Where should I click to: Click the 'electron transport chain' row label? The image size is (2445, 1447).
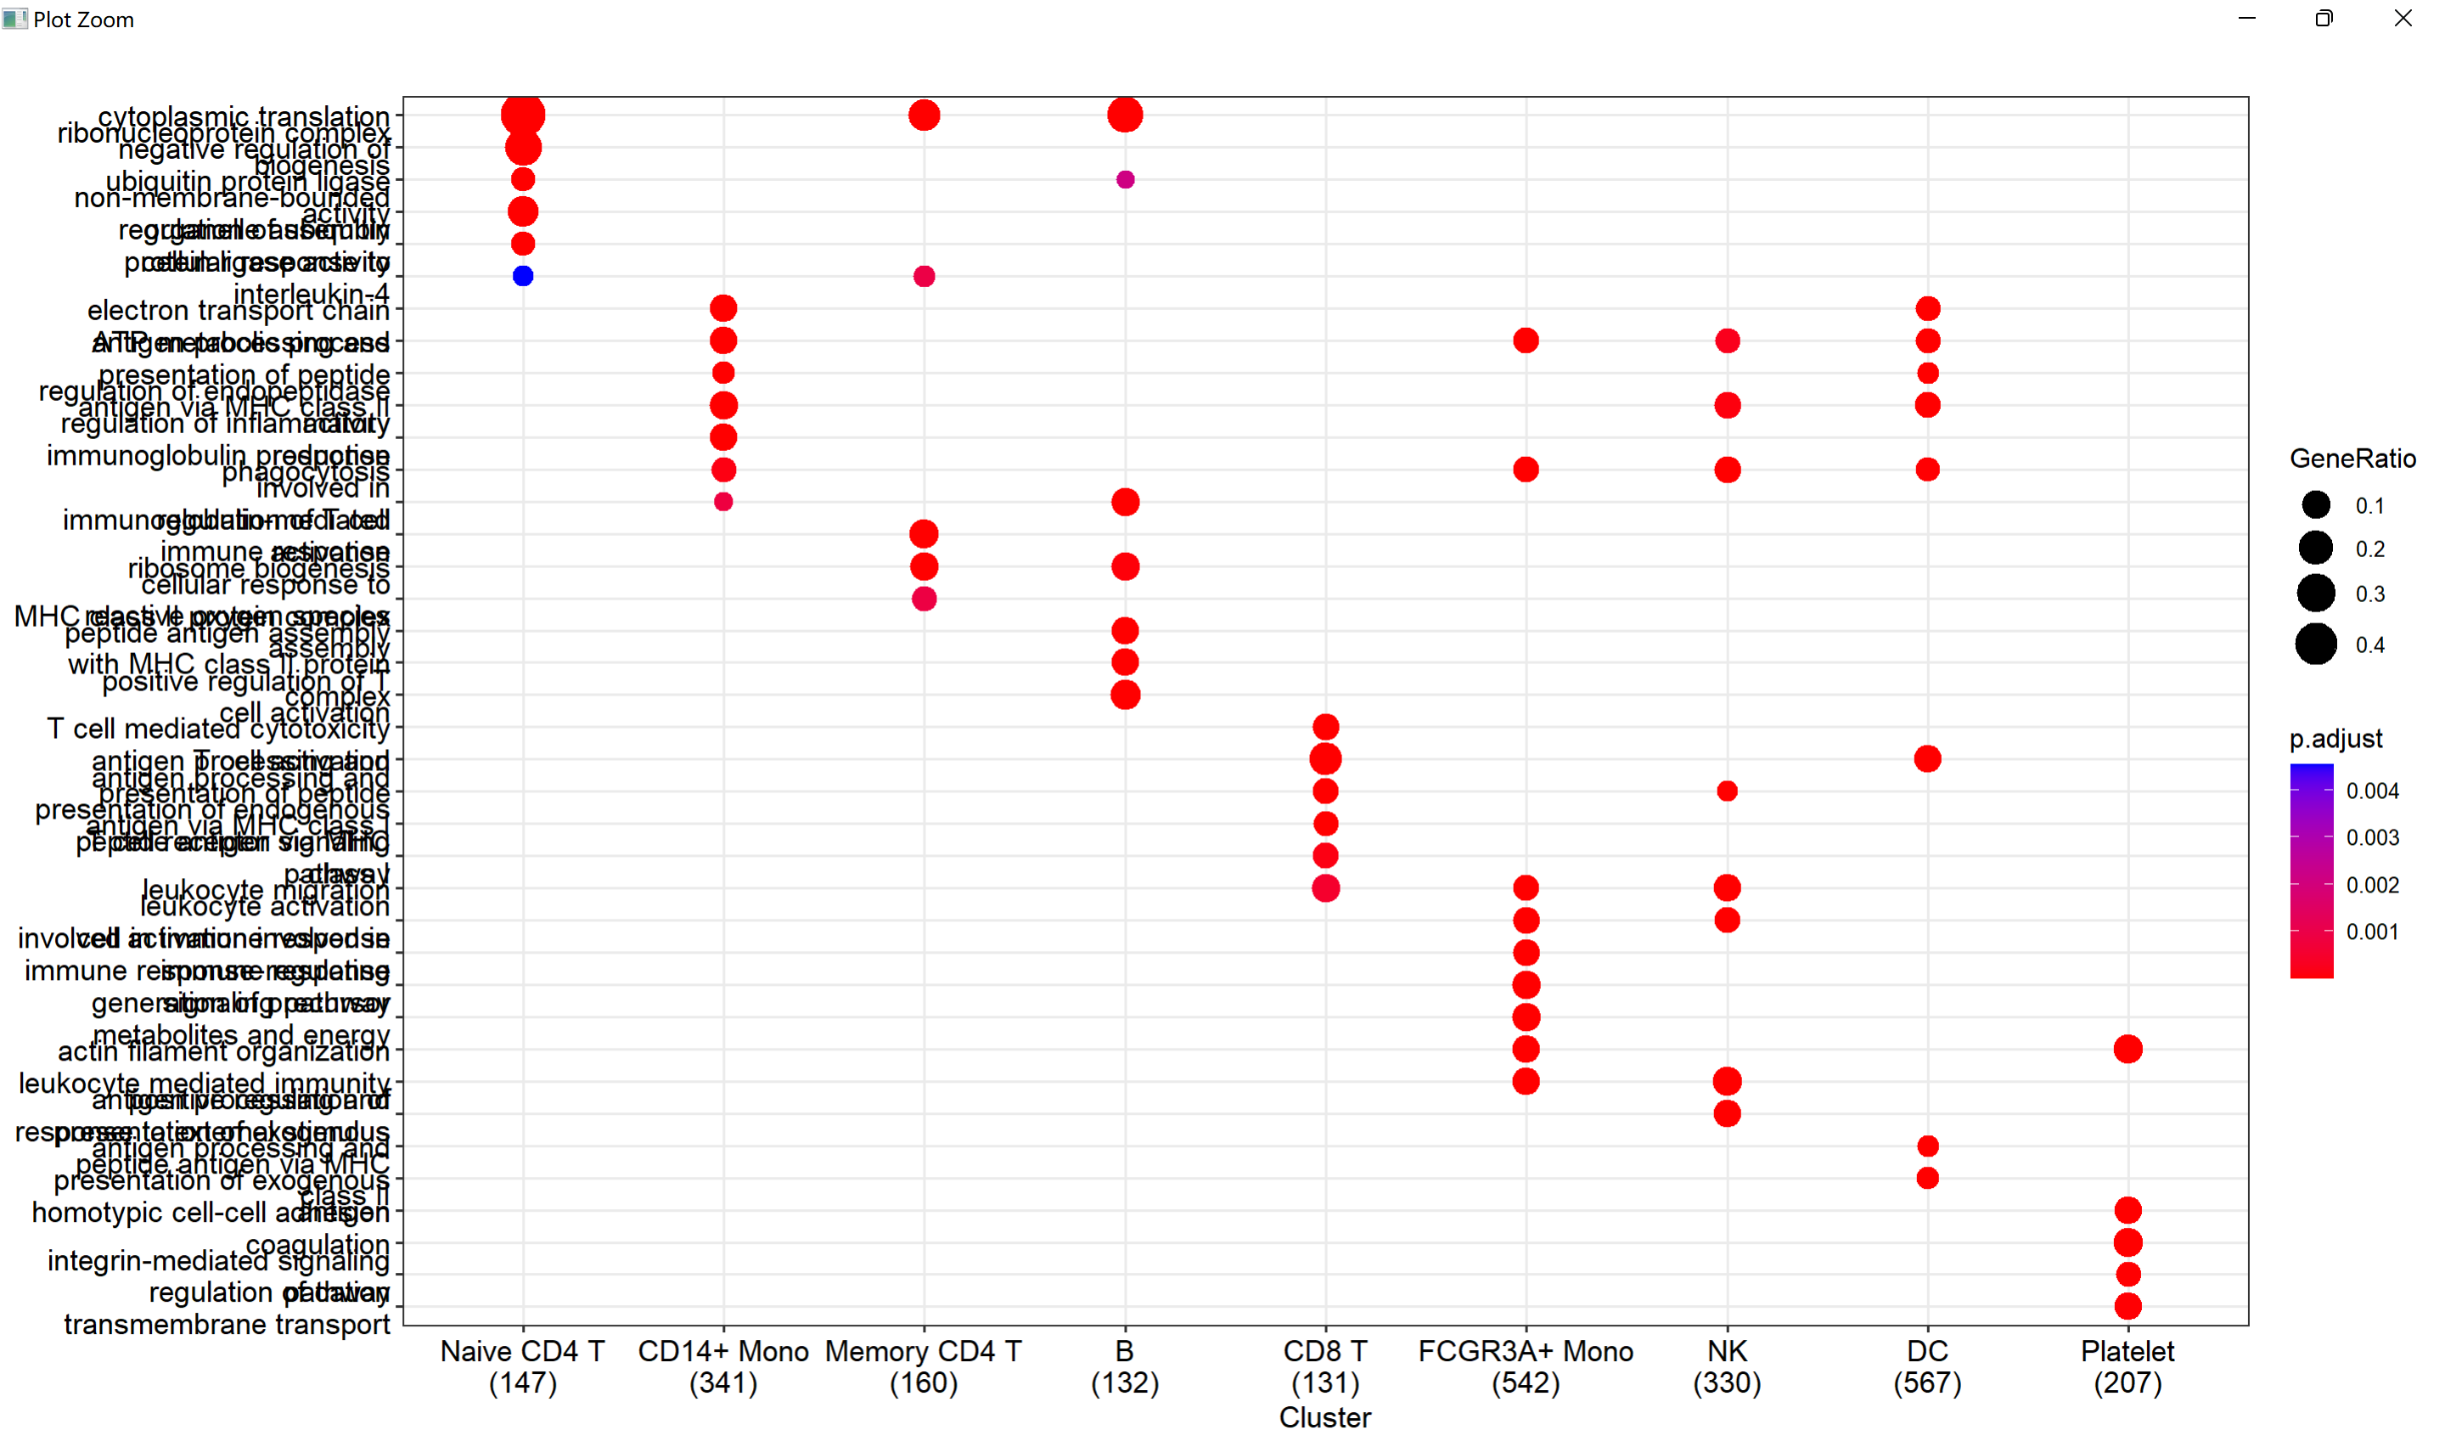(x=239, y=310)
